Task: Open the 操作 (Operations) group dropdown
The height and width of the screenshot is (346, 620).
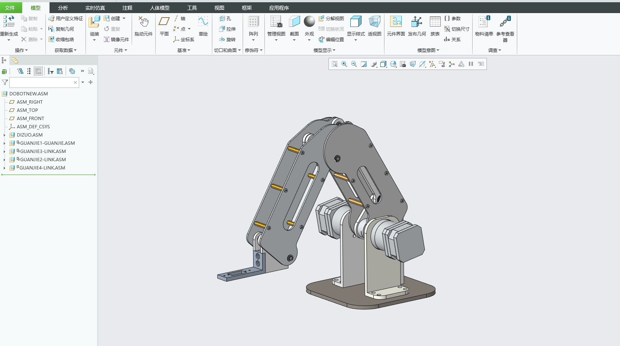Action: click(21, 50)
